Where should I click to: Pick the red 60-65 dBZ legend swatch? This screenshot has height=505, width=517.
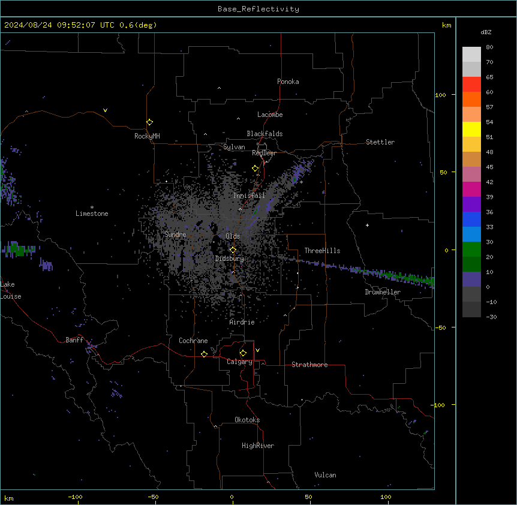click(471, 84)
